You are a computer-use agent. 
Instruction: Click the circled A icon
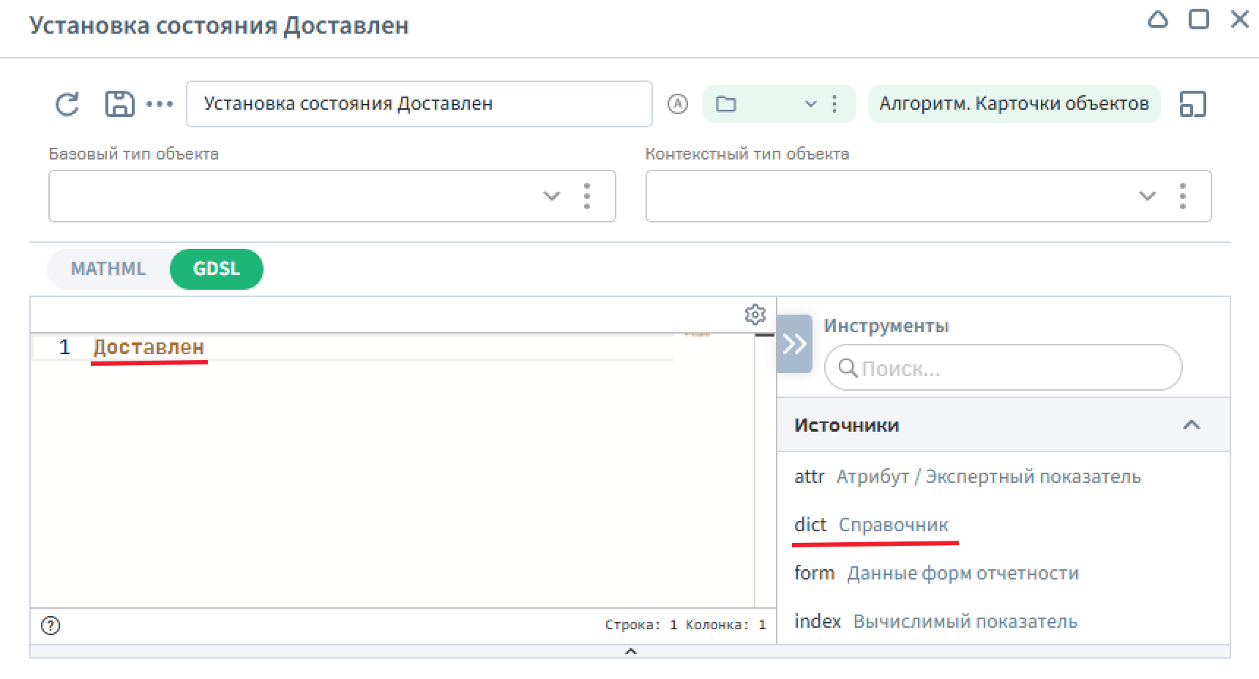678,104
